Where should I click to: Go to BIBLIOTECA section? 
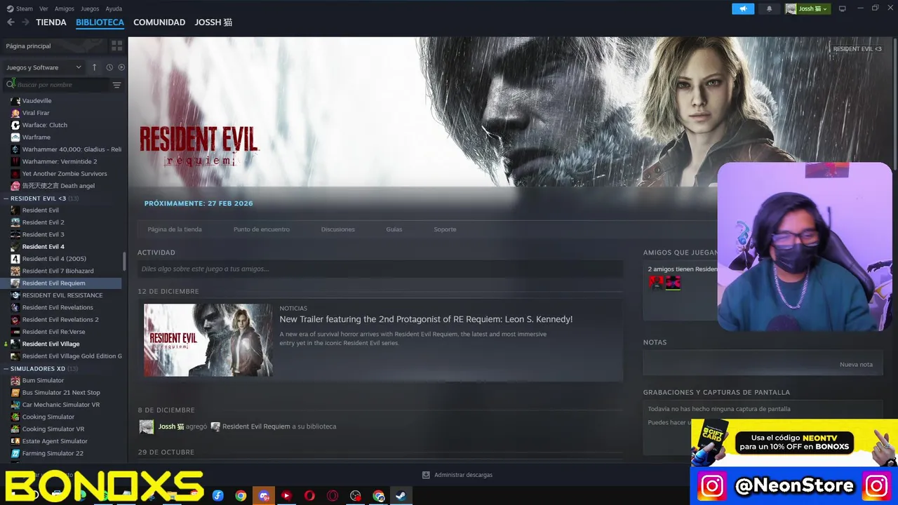(100, 22)
